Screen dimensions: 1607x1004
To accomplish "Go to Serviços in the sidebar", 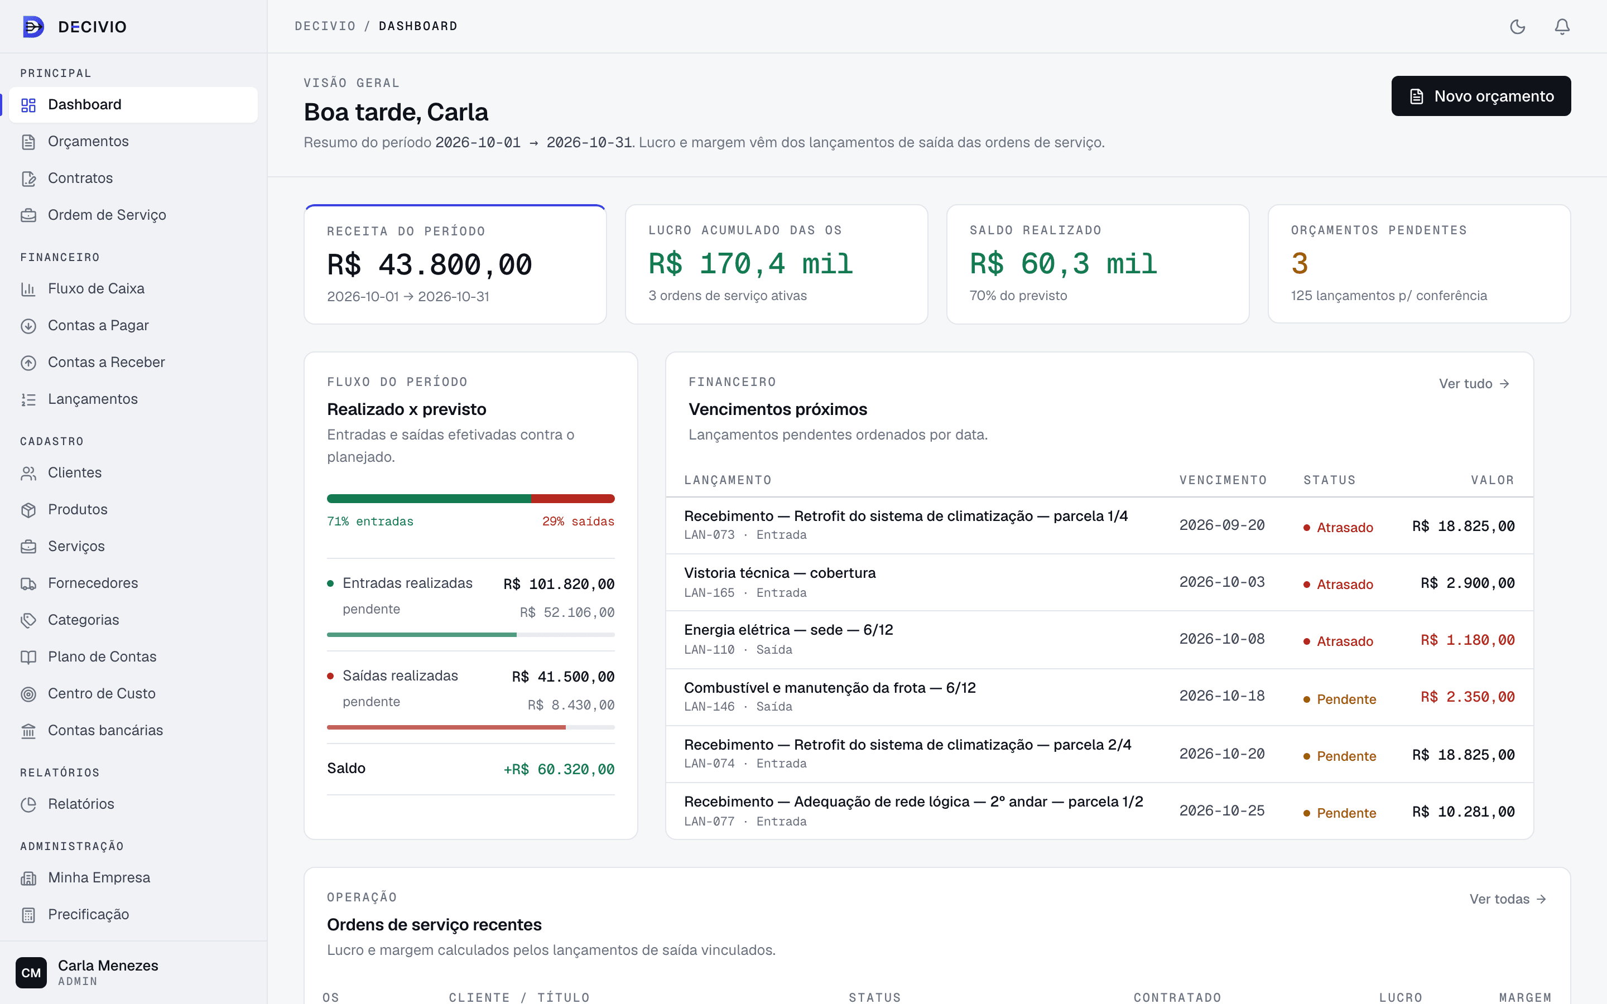I will click(133, 547).
